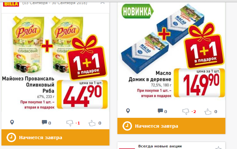Viewport: 237px width, 149px height.
Task: Click the 149.90 price tag
Action: pyautogui.click(x=199, y=83)
